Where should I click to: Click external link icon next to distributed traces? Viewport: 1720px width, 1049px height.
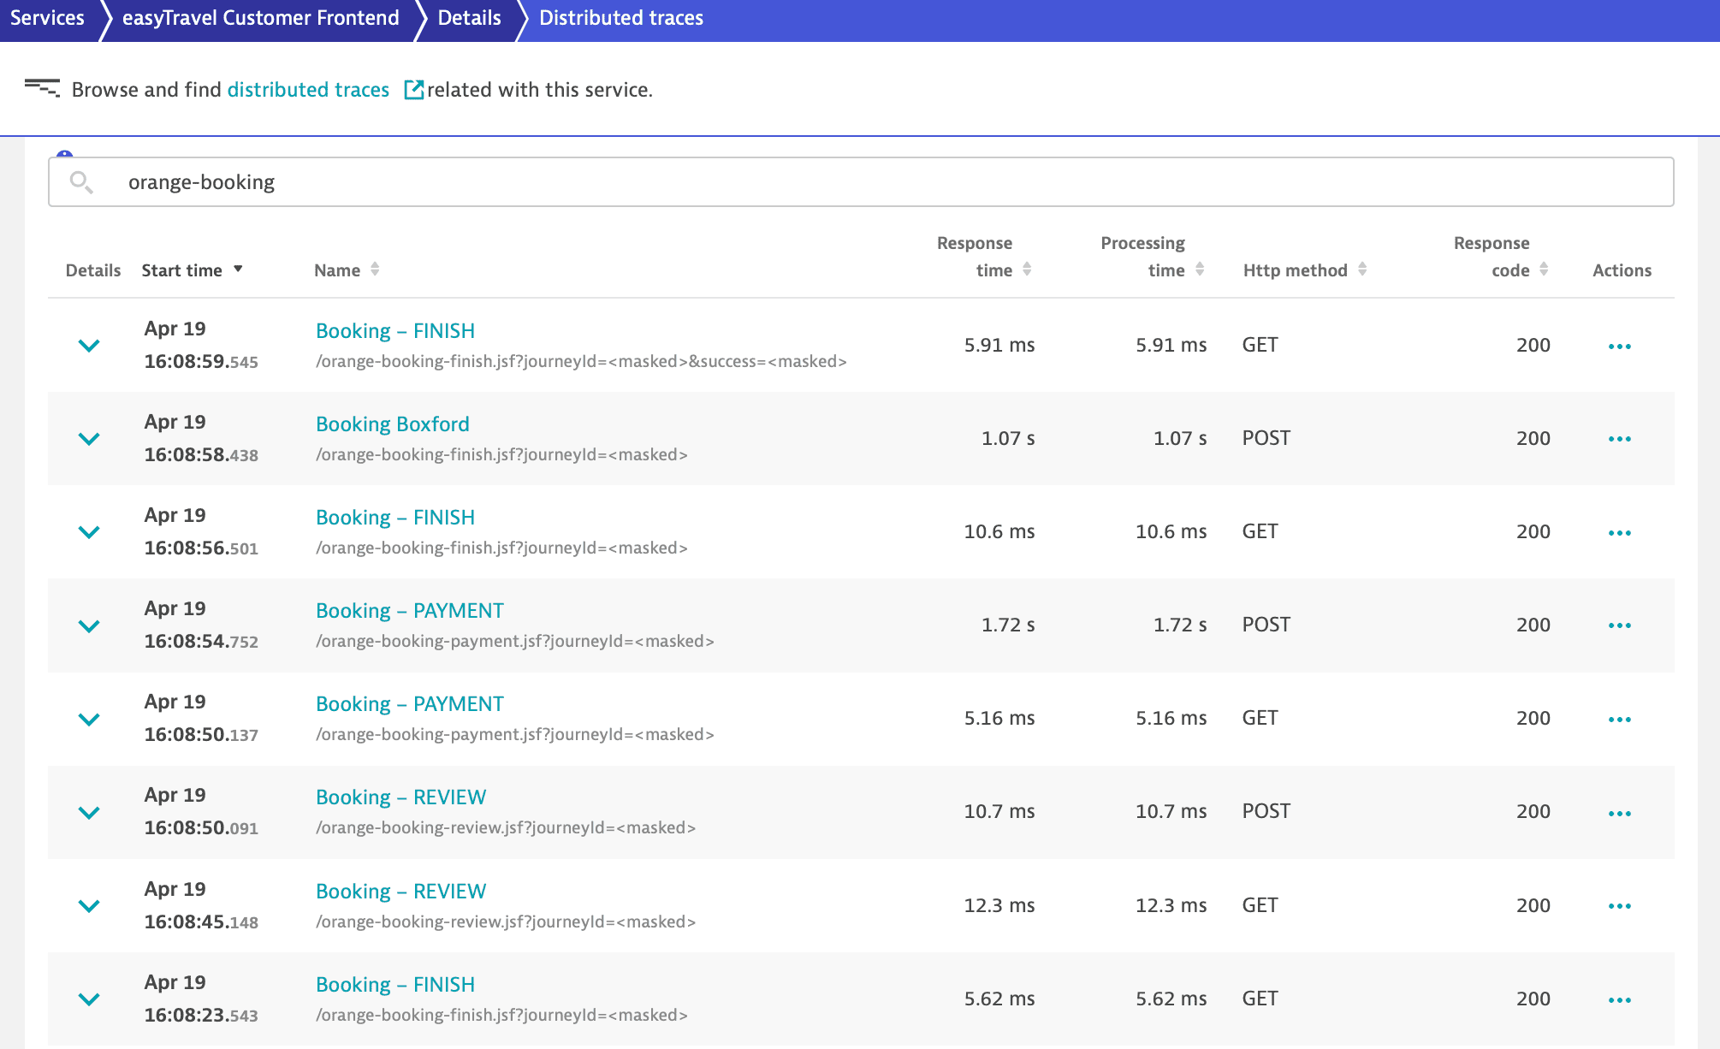point(413,90)
